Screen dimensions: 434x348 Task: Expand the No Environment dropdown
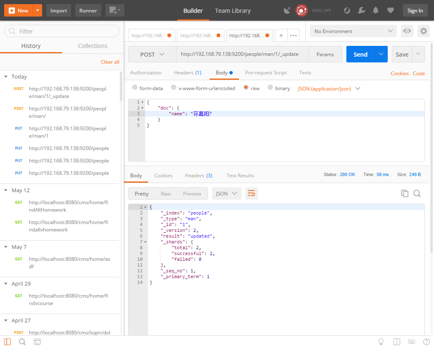pos(353,31)
